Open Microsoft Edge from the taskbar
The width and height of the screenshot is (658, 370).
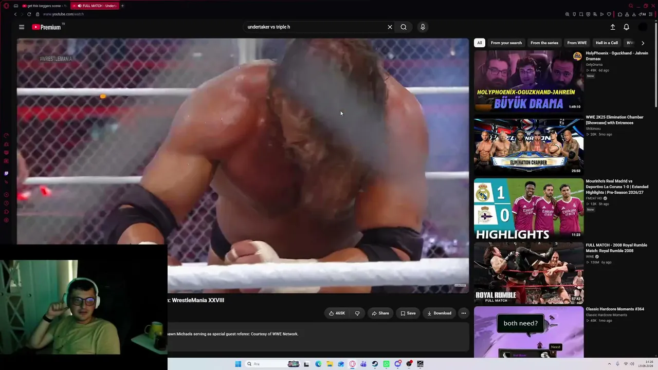[318, 364]
